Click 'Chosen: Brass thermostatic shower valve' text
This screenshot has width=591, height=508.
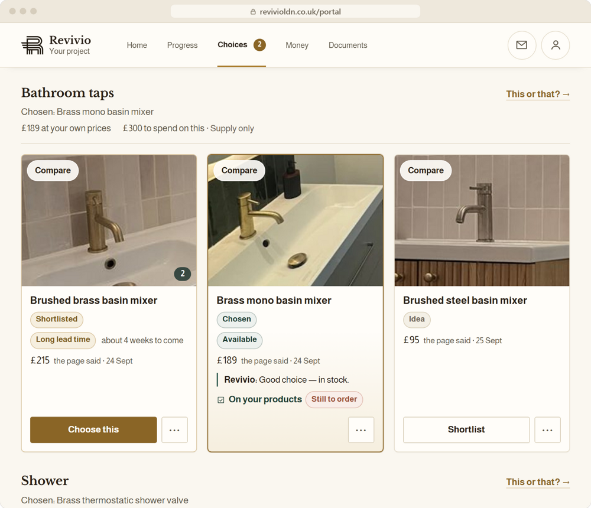105,500
